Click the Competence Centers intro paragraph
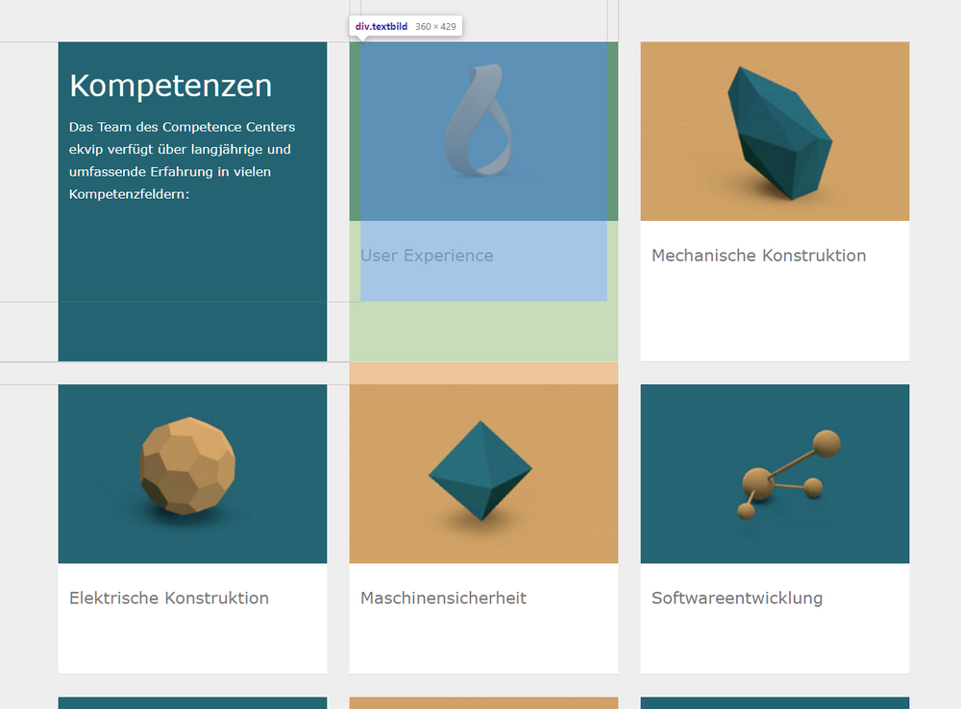Image resolution: width=961 pixels, height=709 pixels. click(182, 160)
